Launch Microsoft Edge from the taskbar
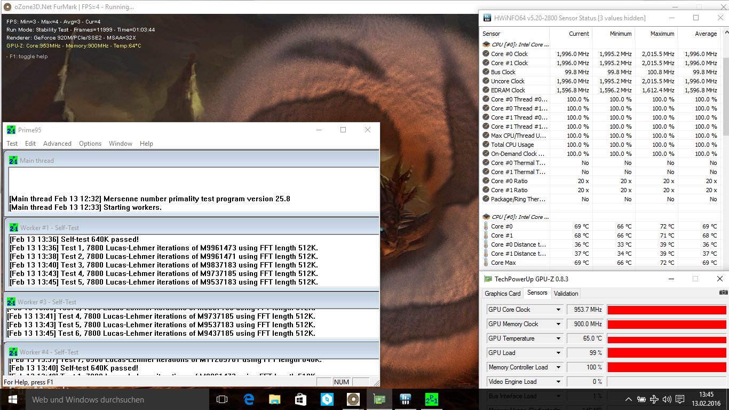Image resolution: width=729 pixels, height=410 pixels. point(248,399)
